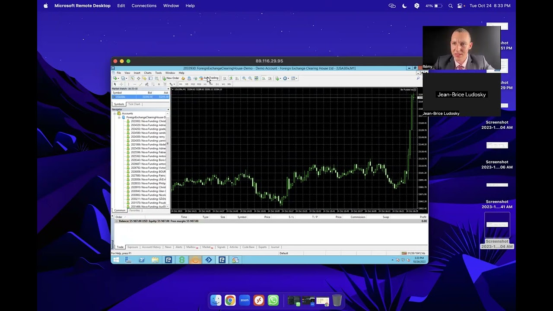553x311 pixels.
Task: Collapse the ForeignExchangeClearingHouse-Demo node
Action: coord(119,117)
